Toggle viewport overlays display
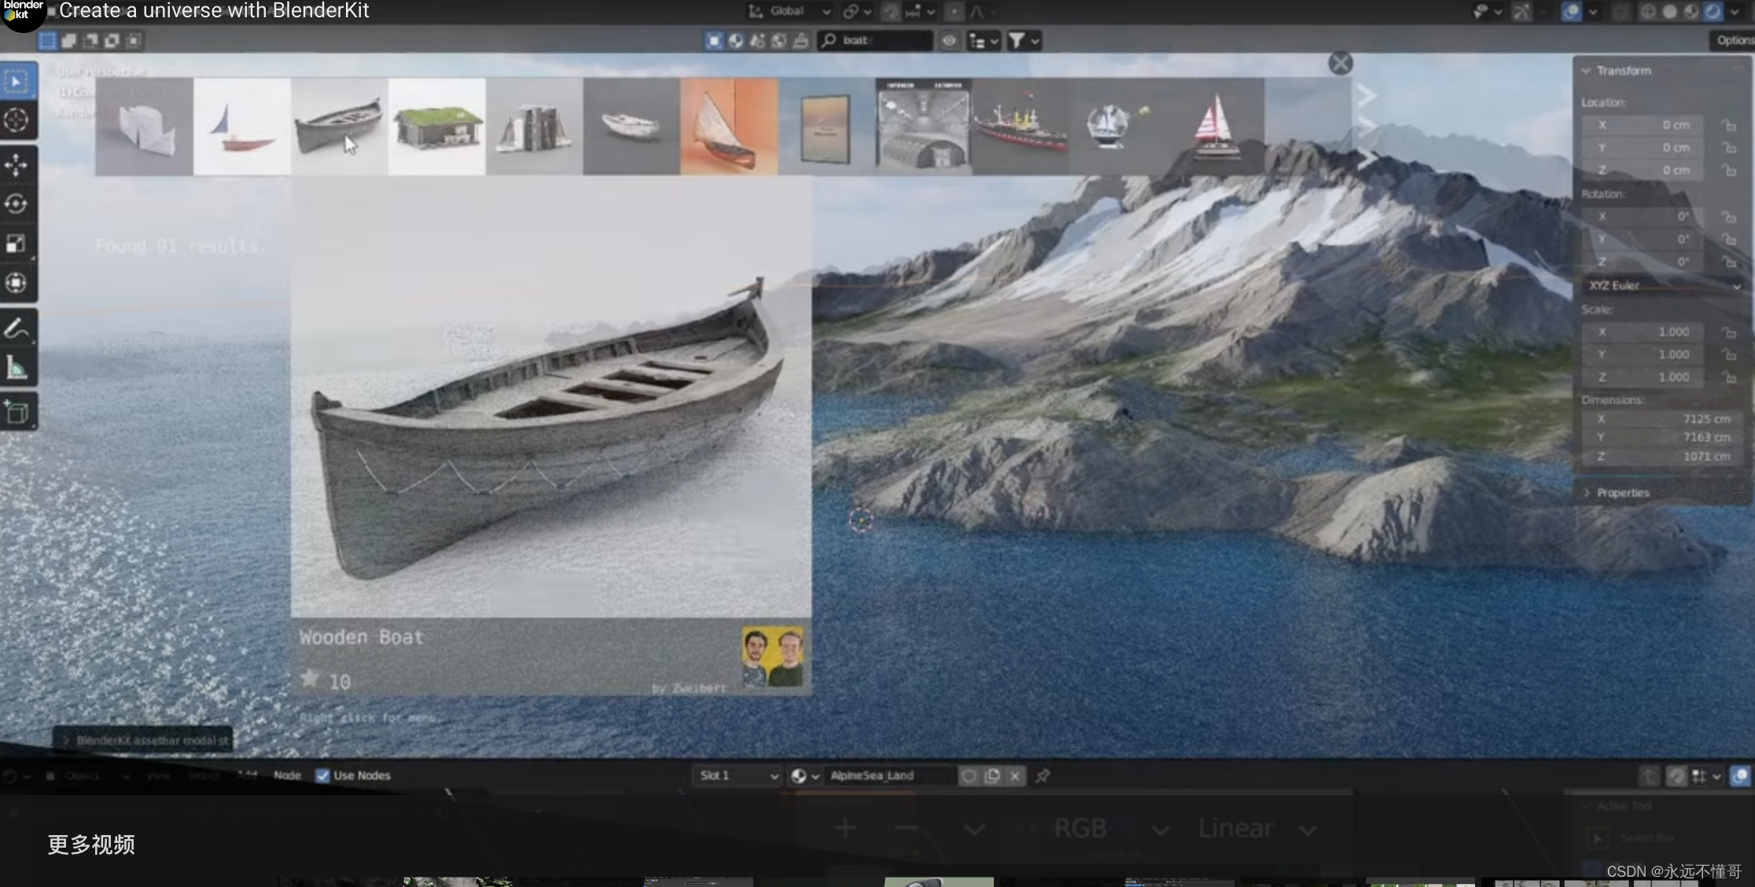Viewport: 1755px width, 887px height. pos(1571,12)
